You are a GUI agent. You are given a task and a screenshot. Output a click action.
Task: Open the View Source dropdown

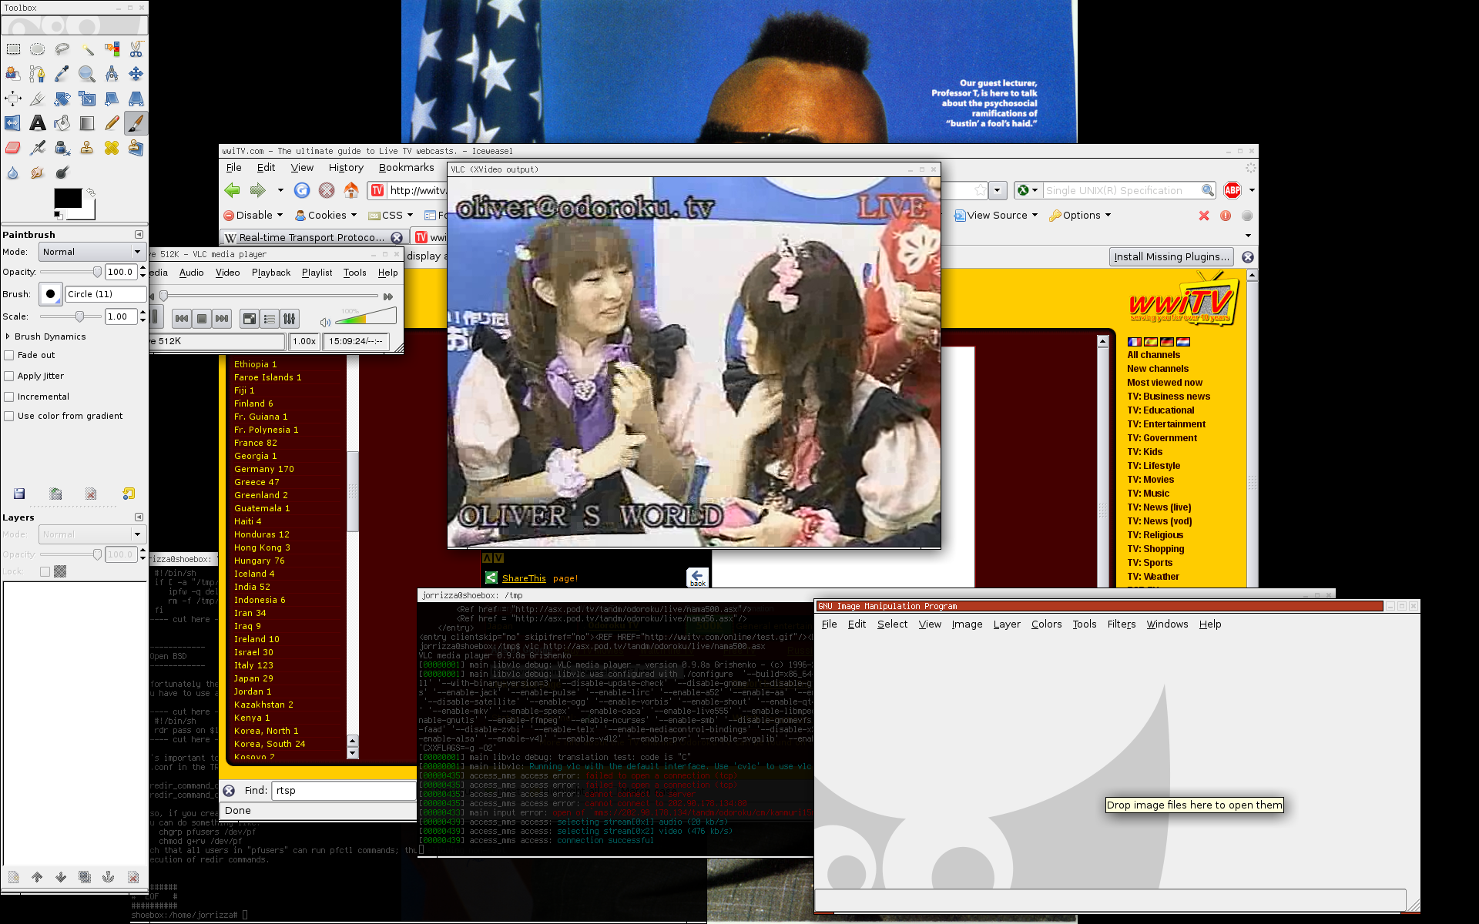[996, 216]
